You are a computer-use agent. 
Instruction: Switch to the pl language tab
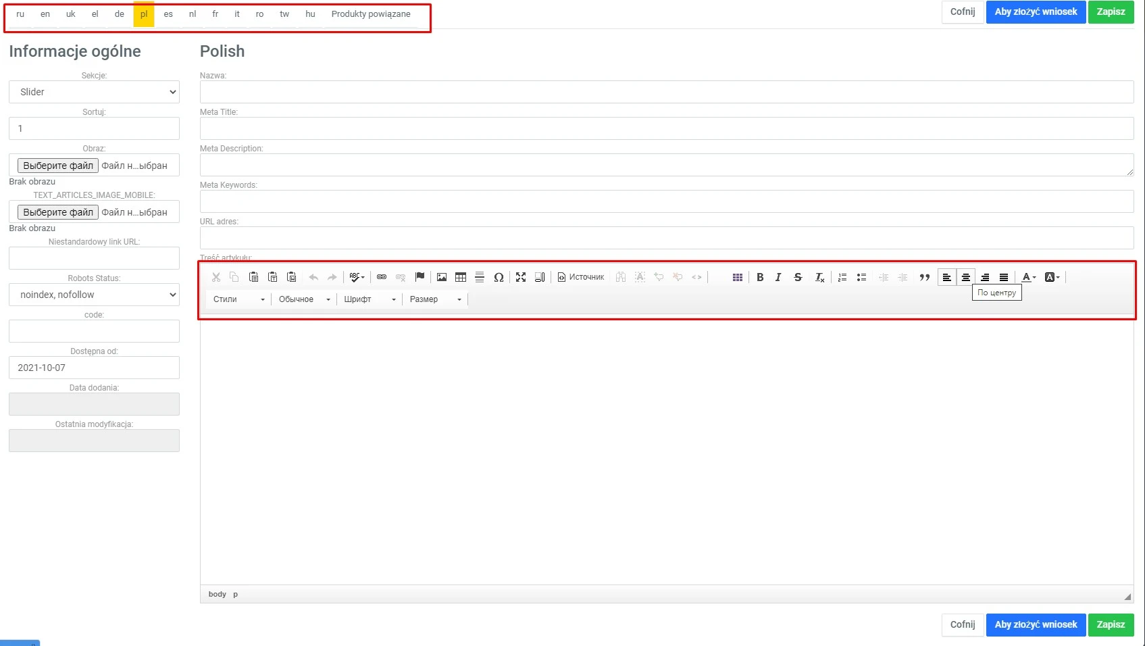tap(143, 14)
